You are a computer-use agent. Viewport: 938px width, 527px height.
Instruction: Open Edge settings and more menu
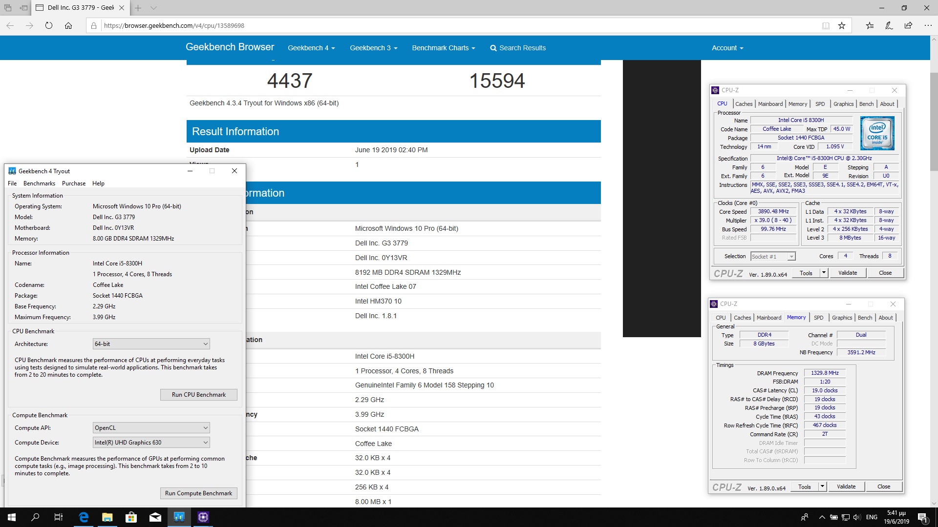point(928,25)
